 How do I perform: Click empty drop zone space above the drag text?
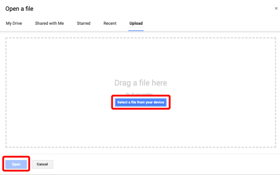140,57
